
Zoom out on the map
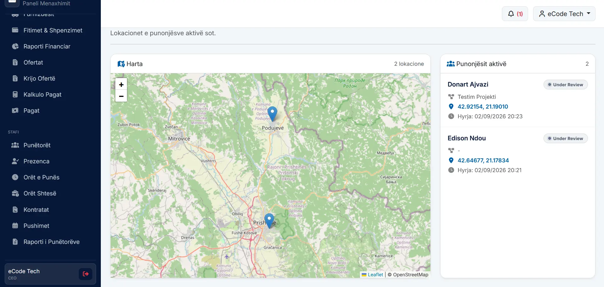tap(121, 96)
